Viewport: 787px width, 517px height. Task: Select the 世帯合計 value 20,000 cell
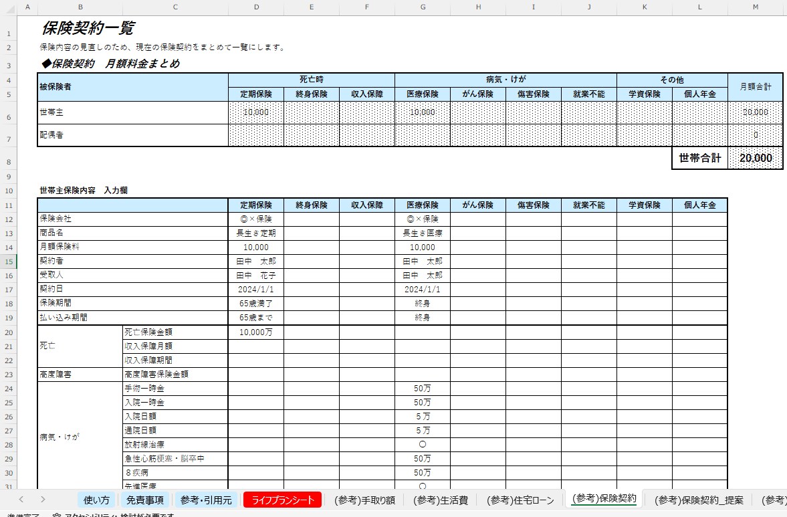[x=756, y=158]
